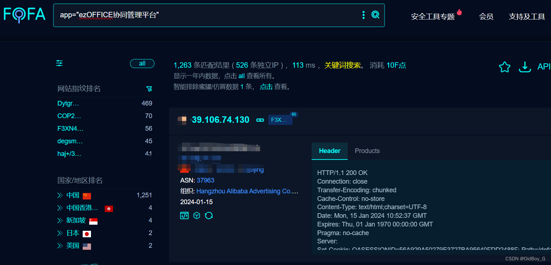Click the Date: Mon, 15 Jan 2024 line
This screenshot has width=551, height=265.
pyautogui.click(x=372, y=216)
